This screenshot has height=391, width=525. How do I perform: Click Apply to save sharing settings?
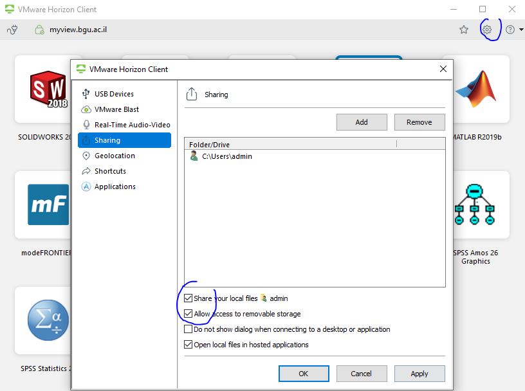pyautogui.click(x=419, y=374)
